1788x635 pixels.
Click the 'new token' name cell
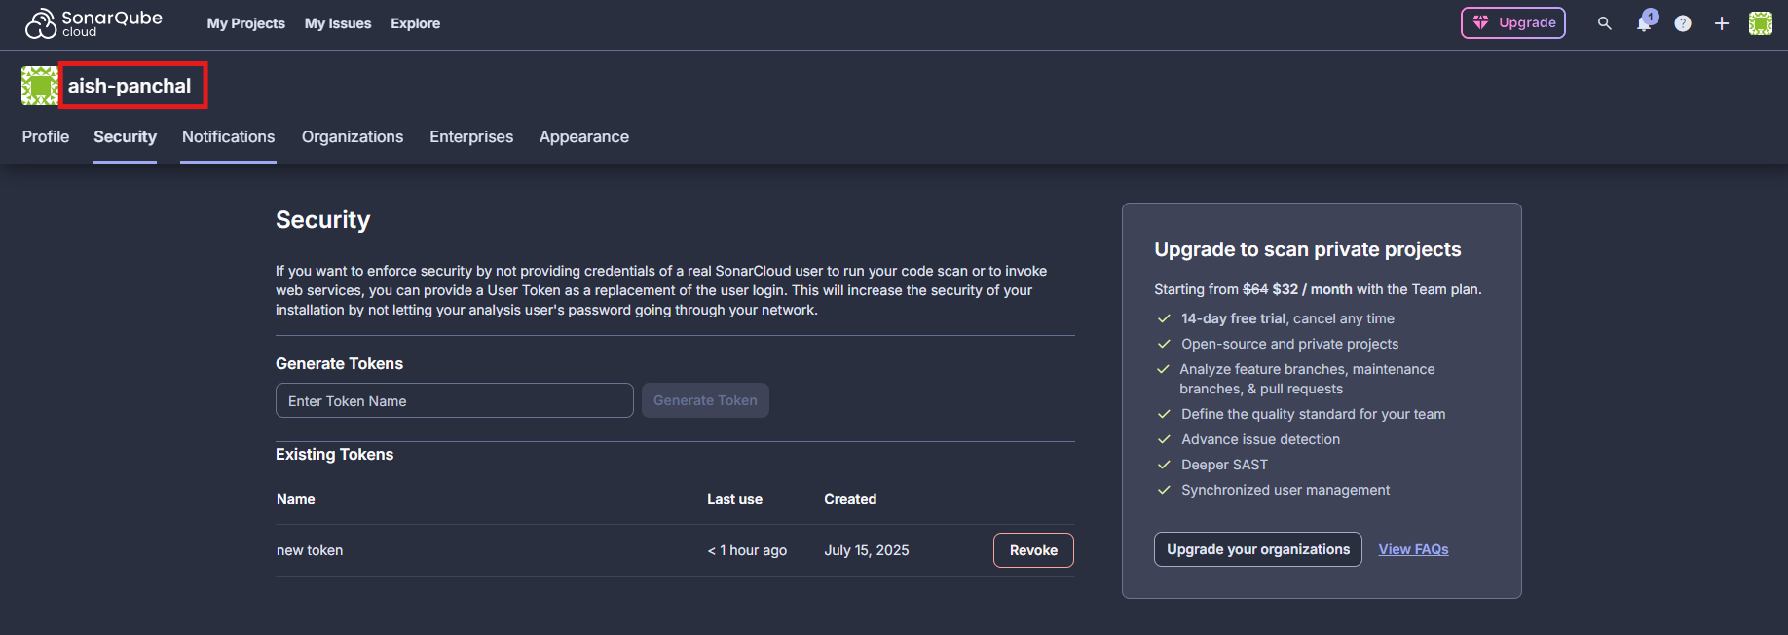point(310,550)
